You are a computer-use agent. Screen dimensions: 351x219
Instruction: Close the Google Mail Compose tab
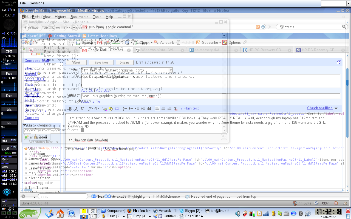click(x=129, y=50)
